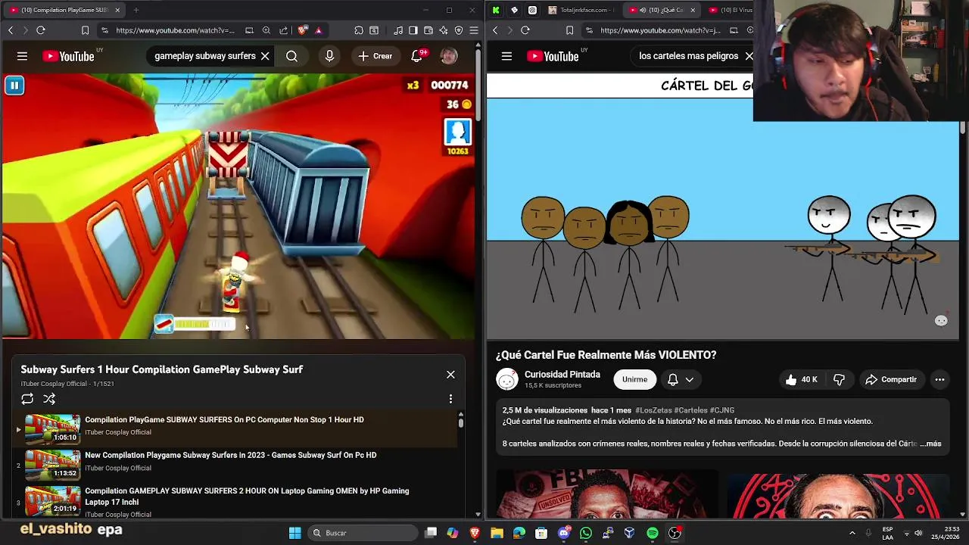Image resolution: width=969 pixels, height=545 pixels.
Task: Go back in the left browser window
Action: (x=11, y=30)
